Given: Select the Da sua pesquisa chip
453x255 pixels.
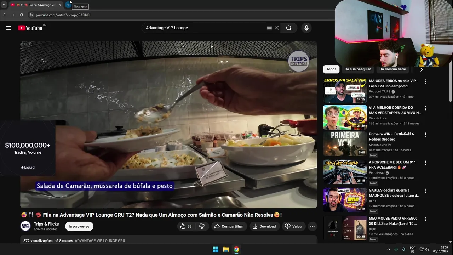Looking at the screenshot, I should [x=358, y=69].
